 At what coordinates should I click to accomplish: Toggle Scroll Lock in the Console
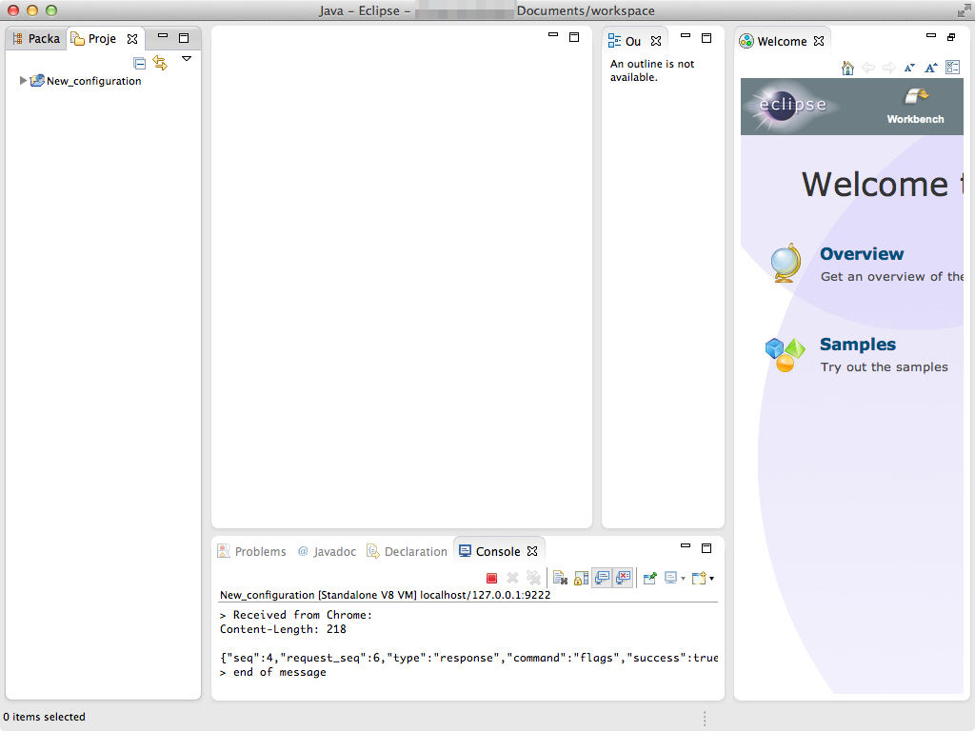(x=582, y=578)
